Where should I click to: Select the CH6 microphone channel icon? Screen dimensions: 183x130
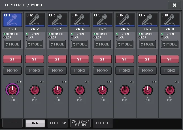pyautogui.click(x=125, y=20)
